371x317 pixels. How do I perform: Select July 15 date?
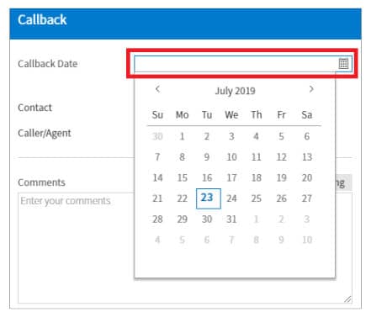coord(183,177)
